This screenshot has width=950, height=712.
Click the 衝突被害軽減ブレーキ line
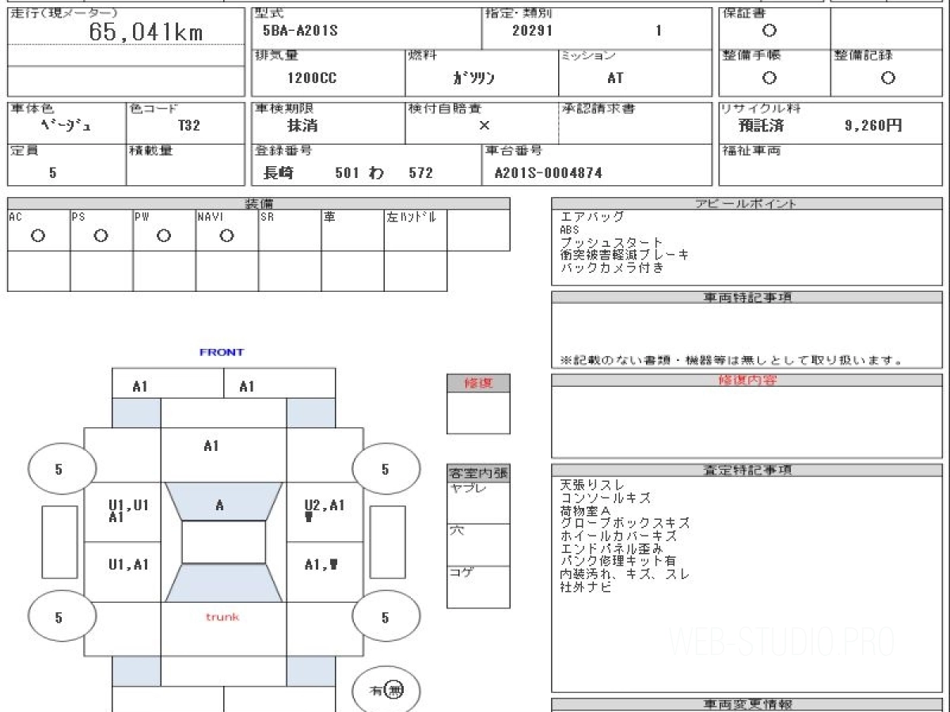pyautogui.click(x=625, y=255)
